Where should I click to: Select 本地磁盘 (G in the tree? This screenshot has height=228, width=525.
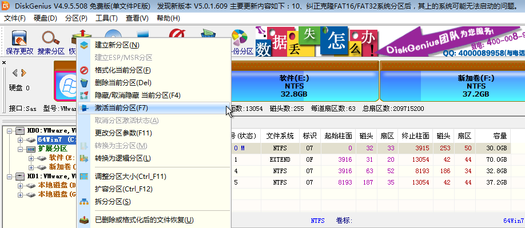tap(57, 194)
